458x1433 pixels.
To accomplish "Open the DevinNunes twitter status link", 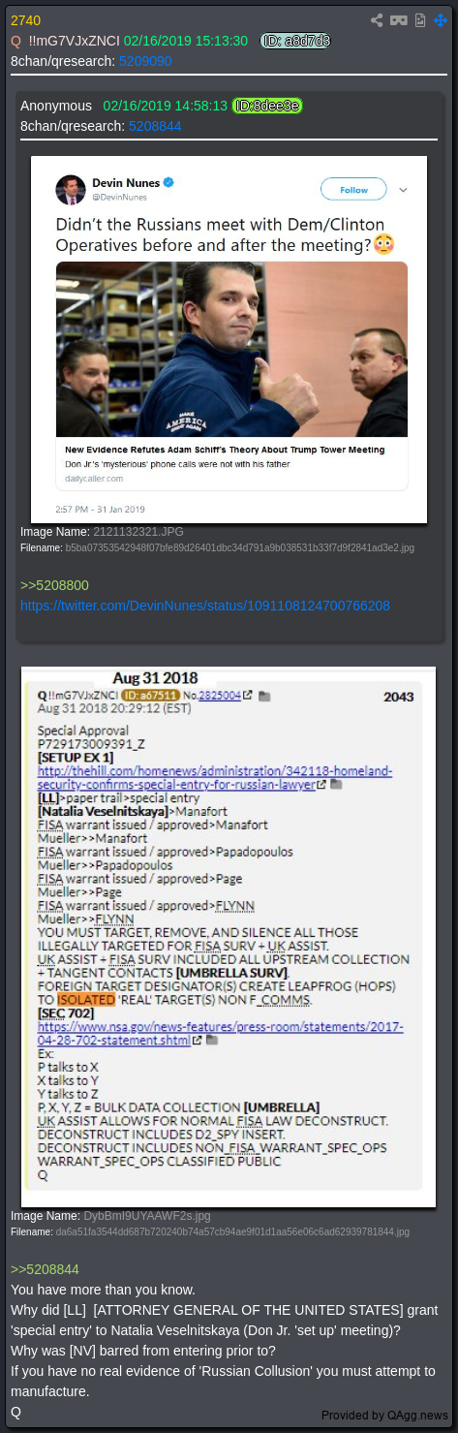I will pyautogui.click(x=205, y=606).
